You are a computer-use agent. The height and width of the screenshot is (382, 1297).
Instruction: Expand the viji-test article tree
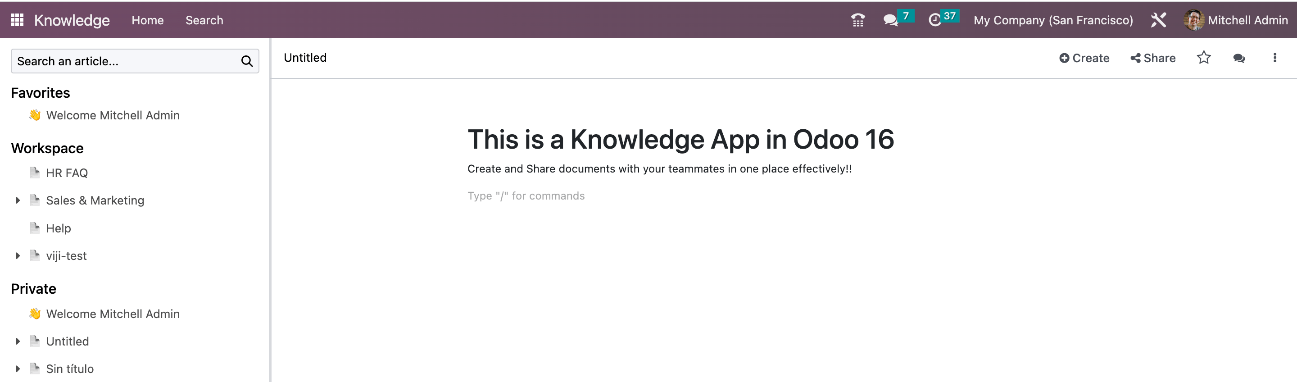(18, 256)
